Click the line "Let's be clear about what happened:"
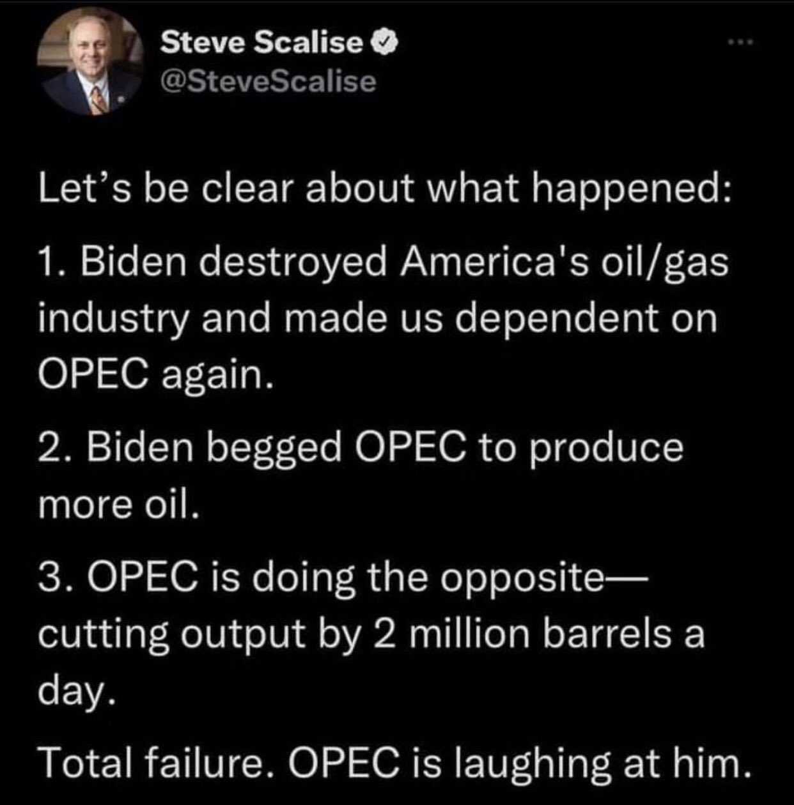 tap(384, 190)
